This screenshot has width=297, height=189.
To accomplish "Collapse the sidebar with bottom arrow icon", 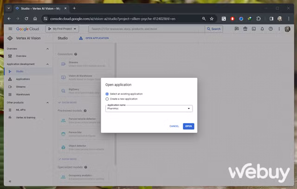I will tap(10, 181).
